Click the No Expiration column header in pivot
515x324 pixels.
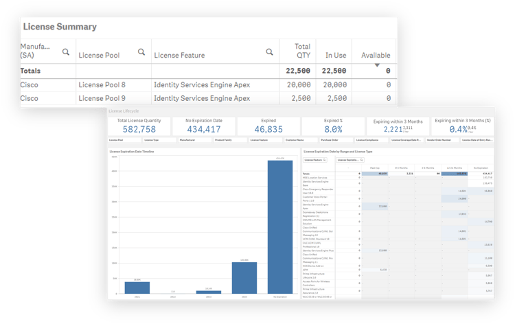[x=481, y=168]
